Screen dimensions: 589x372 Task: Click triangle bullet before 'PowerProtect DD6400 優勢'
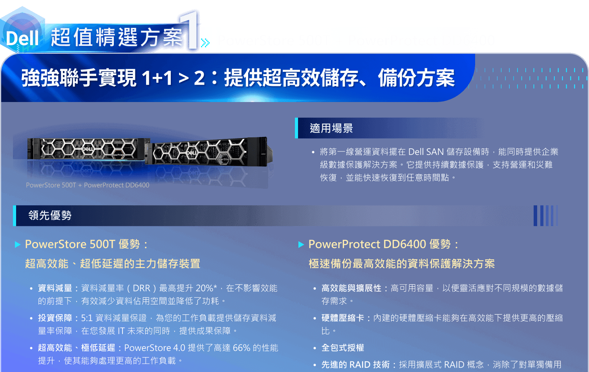tap(301, 244)
